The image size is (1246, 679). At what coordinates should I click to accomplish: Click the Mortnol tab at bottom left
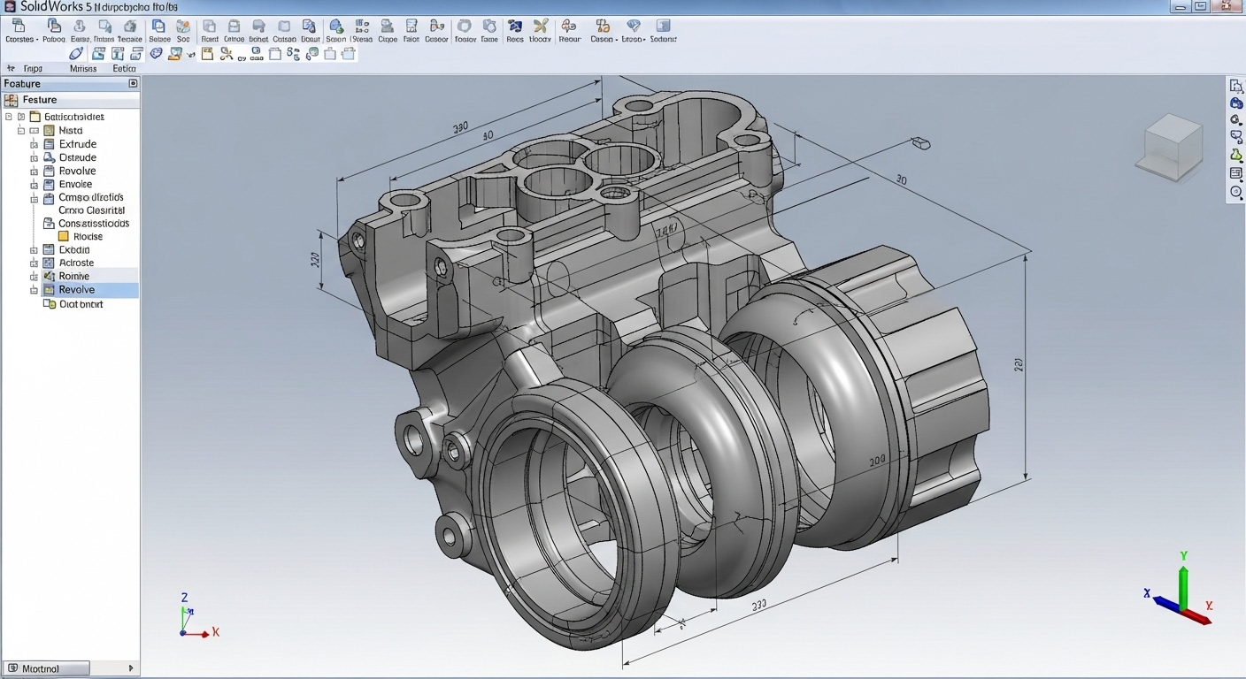pos(46,668)
